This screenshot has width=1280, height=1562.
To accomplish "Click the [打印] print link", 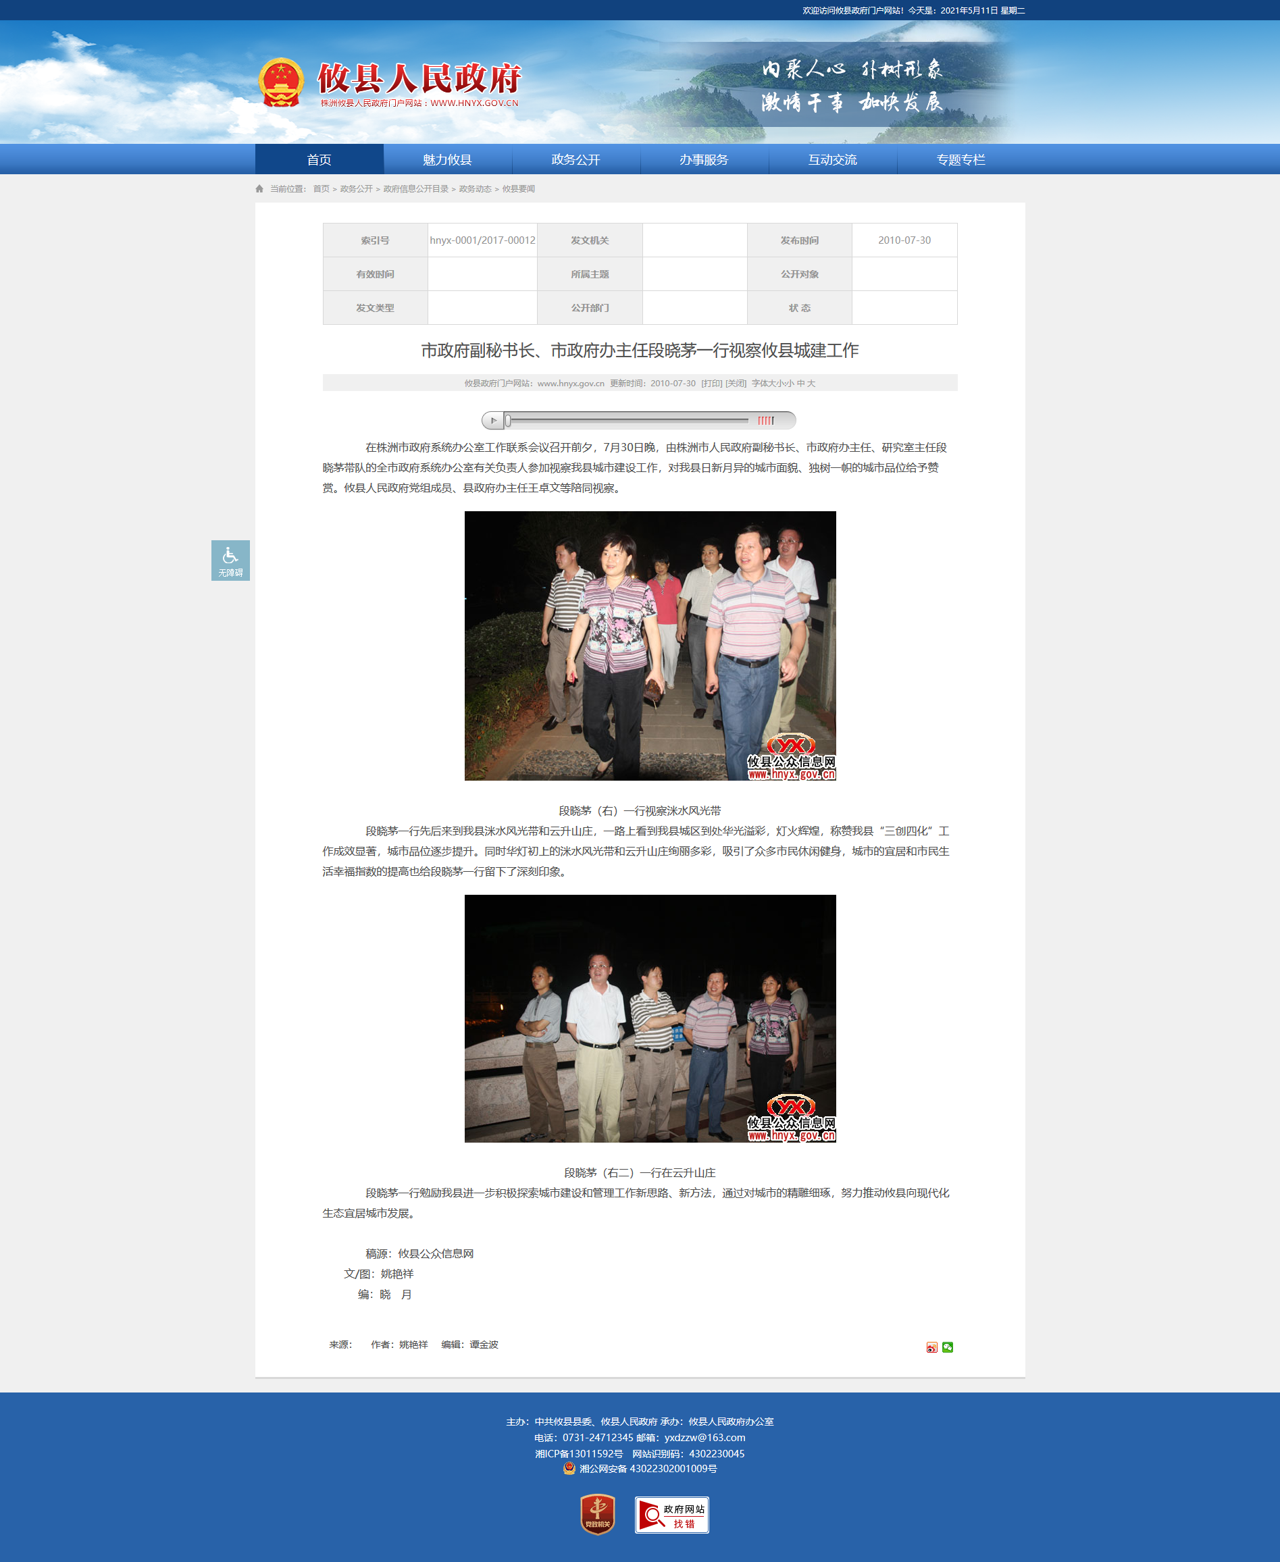I will [711, 384].
